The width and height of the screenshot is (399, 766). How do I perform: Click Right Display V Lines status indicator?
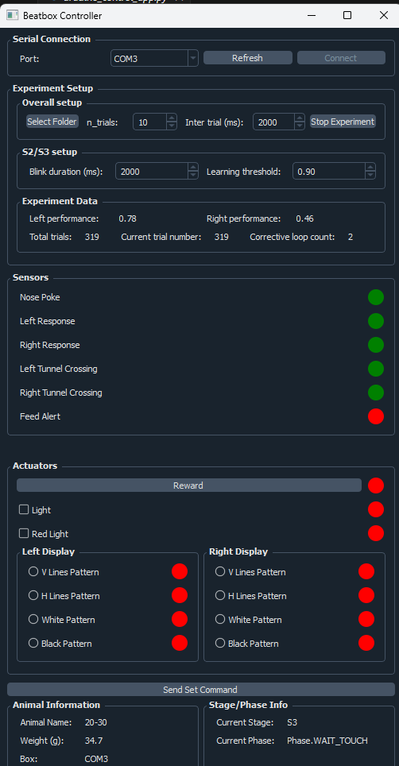click(x=366, y=571)
